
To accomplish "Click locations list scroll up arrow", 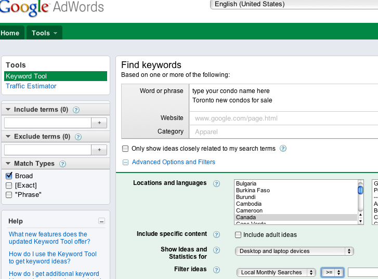I will (360, 215).
